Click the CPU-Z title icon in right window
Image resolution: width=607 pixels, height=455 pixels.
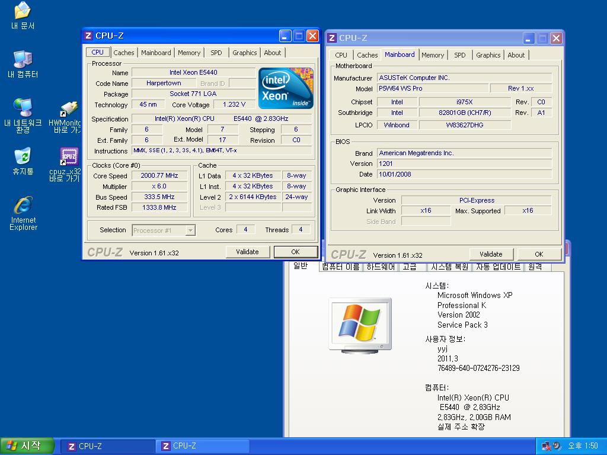coord(332,38)
